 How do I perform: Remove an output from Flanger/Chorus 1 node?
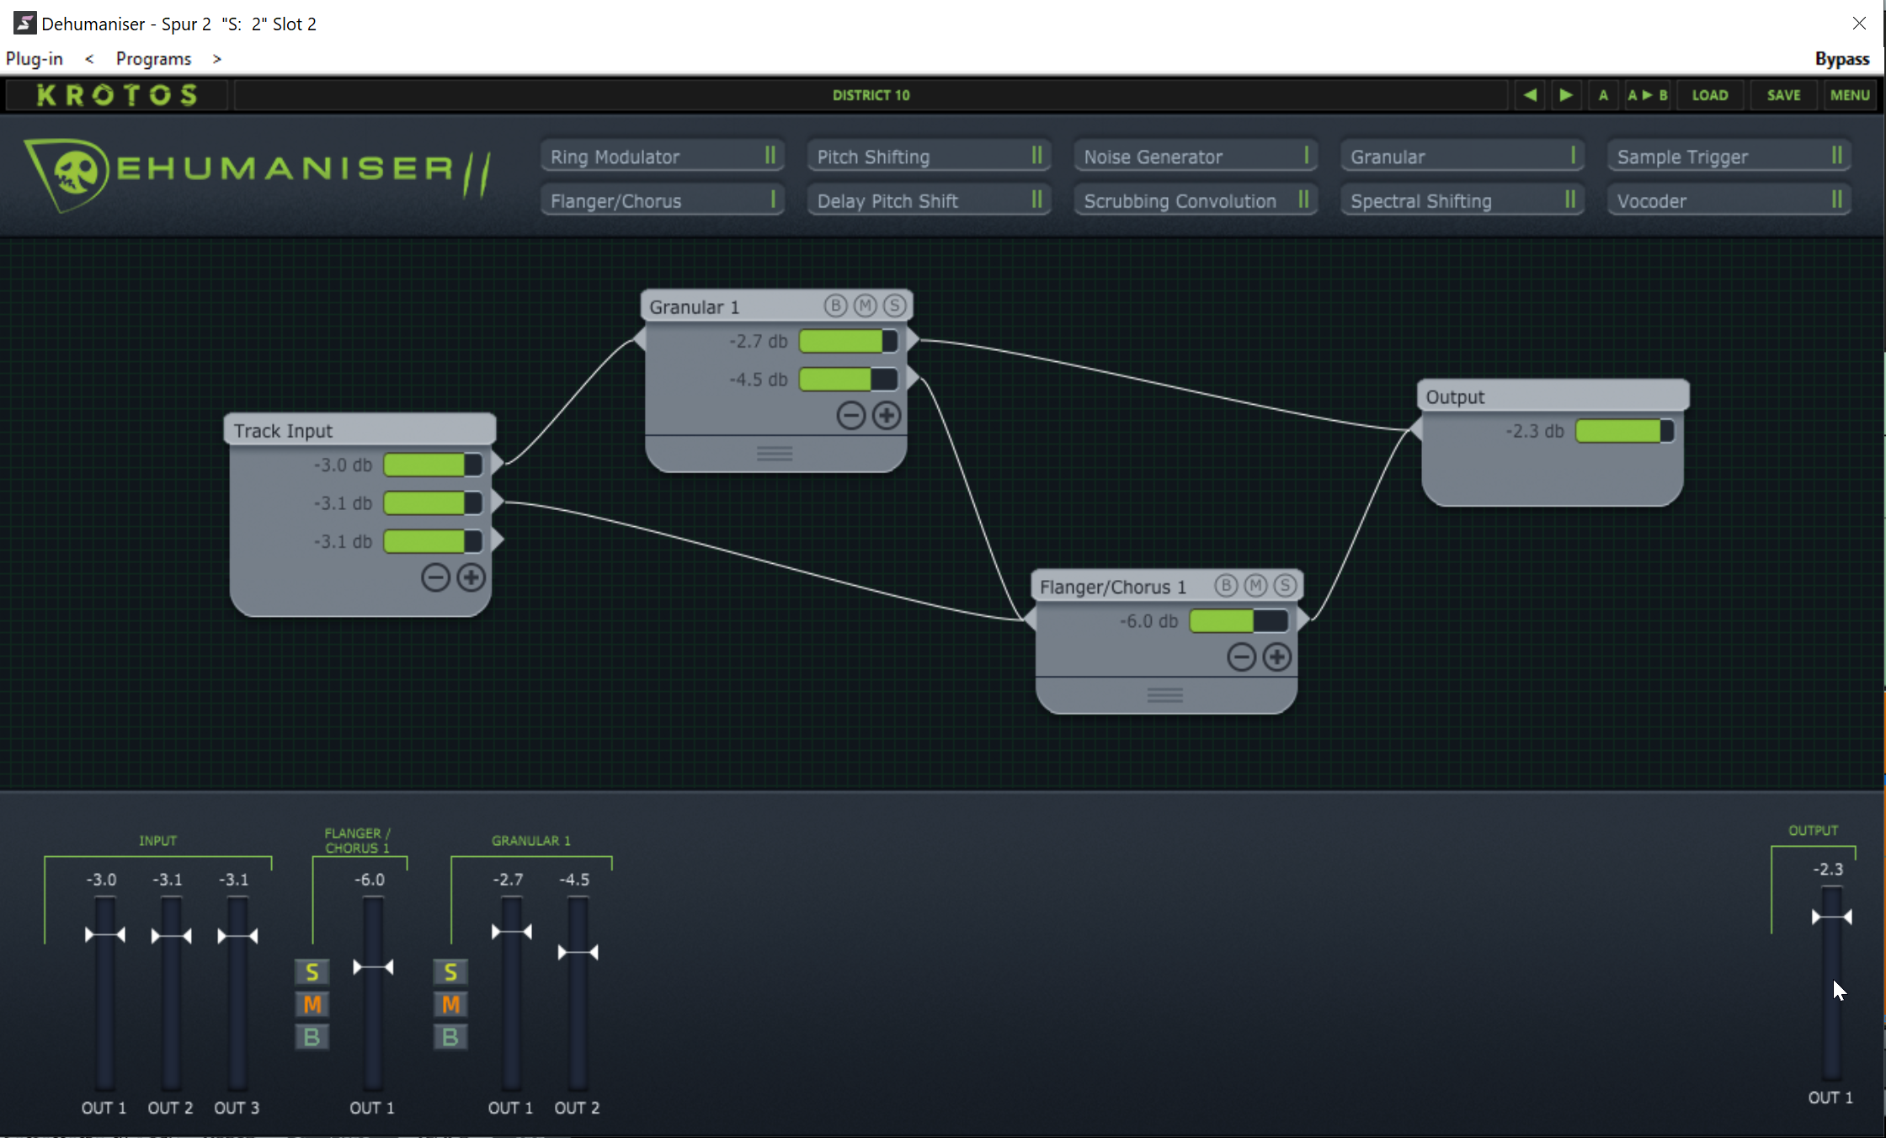pos(1241,657)
